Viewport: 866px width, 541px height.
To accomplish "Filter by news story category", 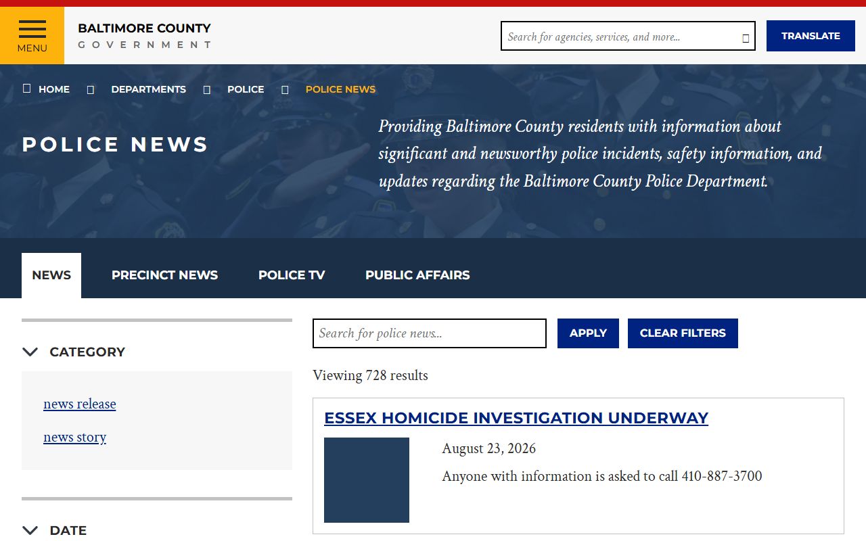I will (x=74, y=437).
